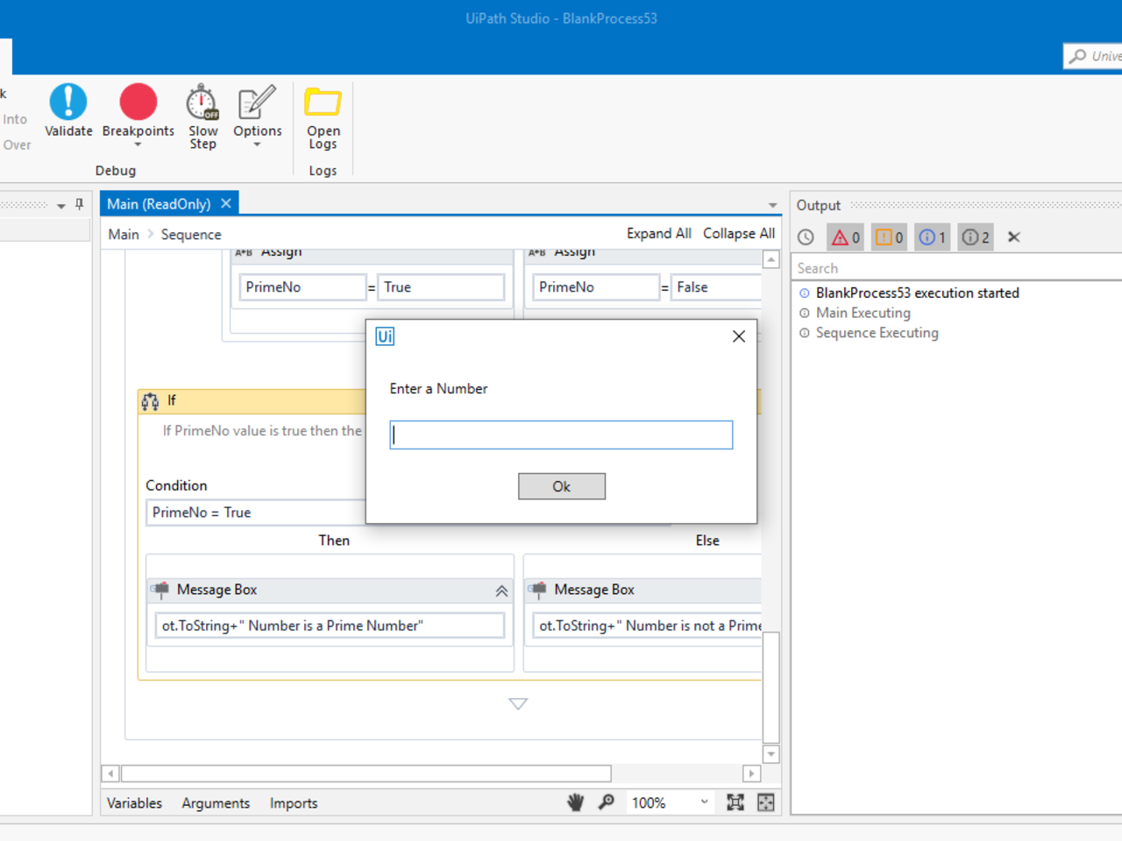Image resolution: width=1122 pixels, height=841 pixels.
Task: Open the Imports panel
Action: 294,802
